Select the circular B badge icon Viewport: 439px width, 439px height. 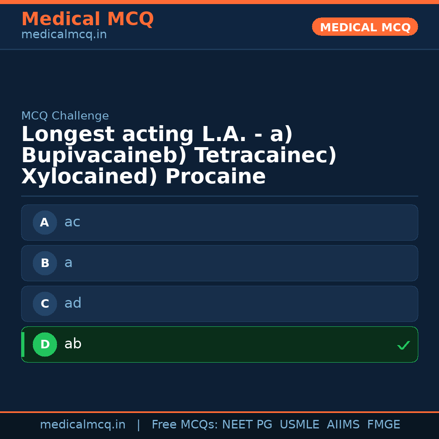click(x=45, y=263)
